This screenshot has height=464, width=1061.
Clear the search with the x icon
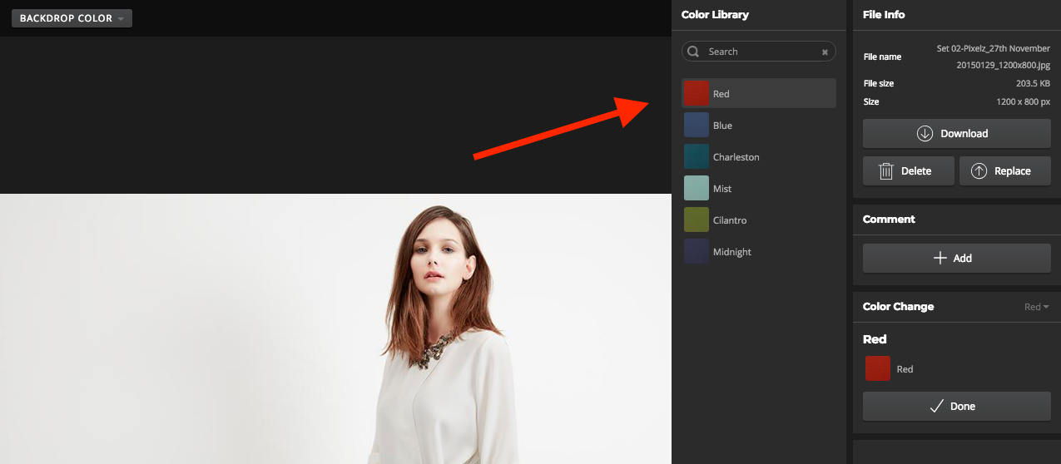click(825, 52)
